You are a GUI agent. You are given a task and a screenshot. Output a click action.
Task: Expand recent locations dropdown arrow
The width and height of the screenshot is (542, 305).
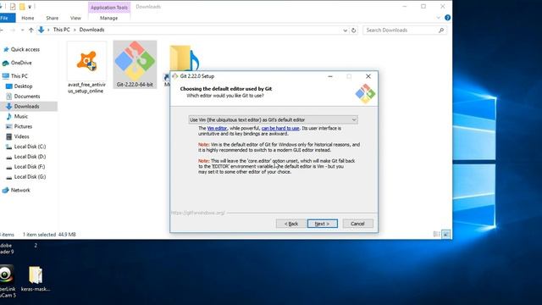click(23, 30)
